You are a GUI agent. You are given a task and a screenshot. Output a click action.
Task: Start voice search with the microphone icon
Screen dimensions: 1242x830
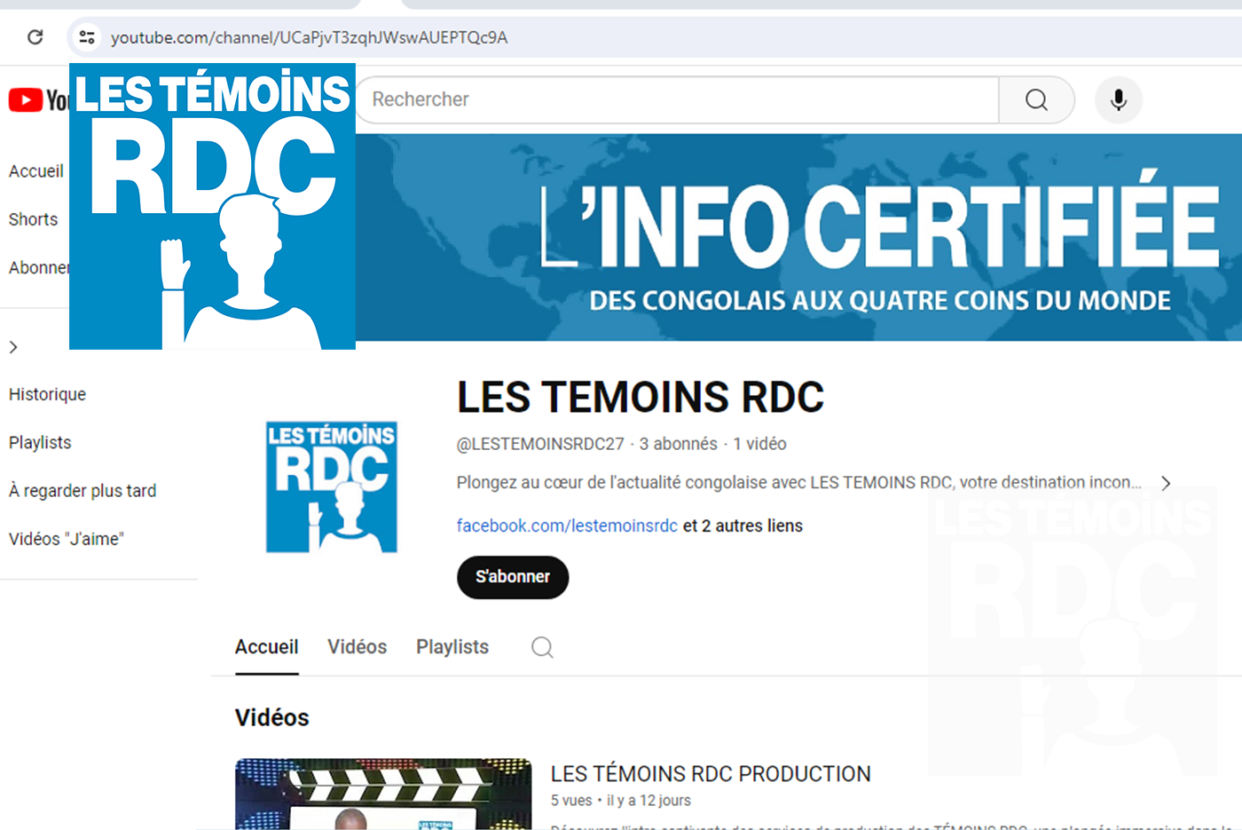tap(1119, 99)
